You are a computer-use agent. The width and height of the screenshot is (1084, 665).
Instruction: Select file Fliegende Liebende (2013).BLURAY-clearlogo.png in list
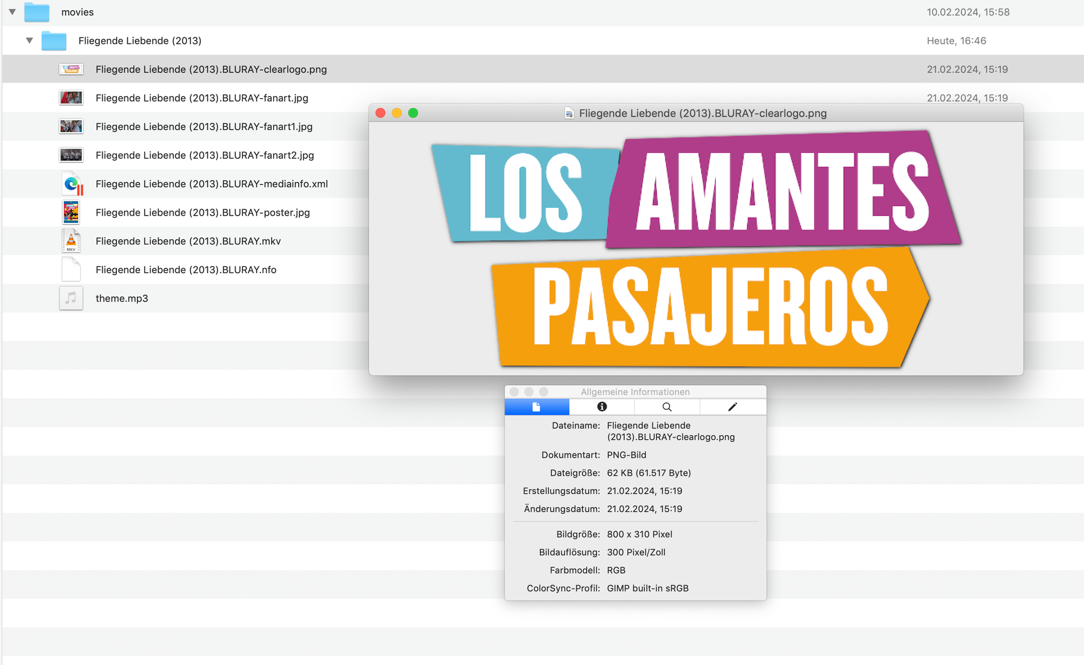tap(211, 69)
